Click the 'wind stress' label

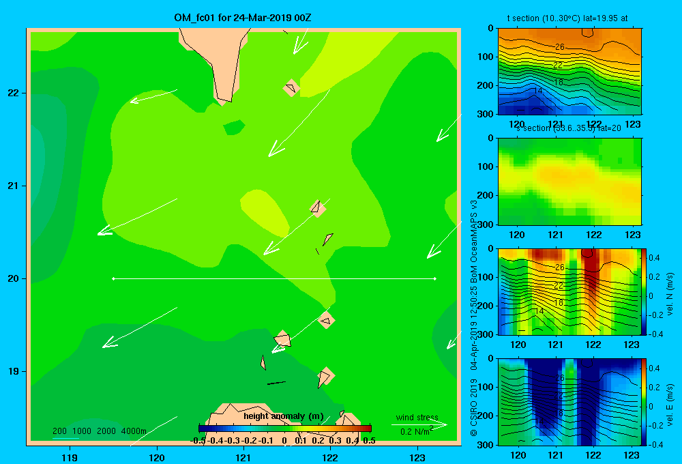(417, 417)
